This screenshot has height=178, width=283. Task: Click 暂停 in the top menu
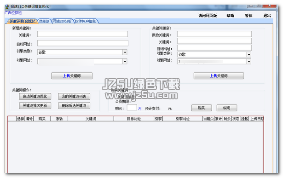coord(248,16)
